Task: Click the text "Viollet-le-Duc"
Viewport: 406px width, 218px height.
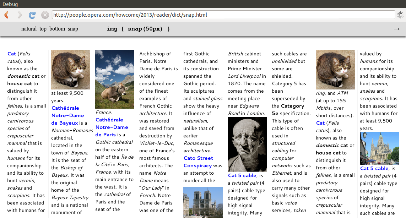Action: click(157, 143)
